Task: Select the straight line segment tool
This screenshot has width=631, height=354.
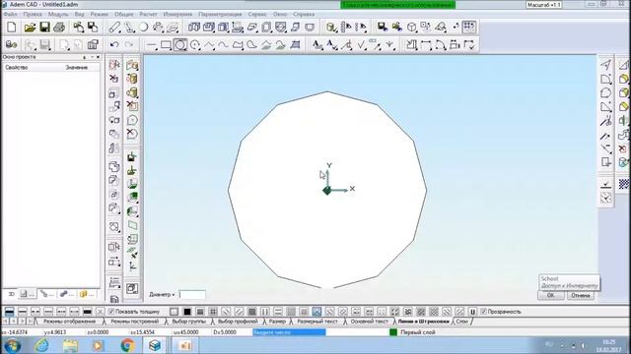Action: [x=151, y=45]
